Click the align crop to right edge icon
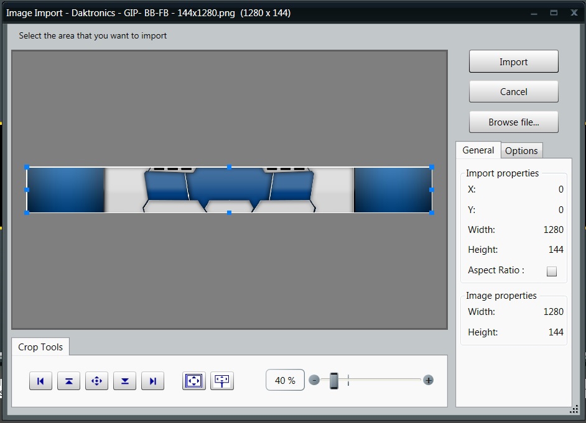The image size is (586, 423). pos(152,381)
